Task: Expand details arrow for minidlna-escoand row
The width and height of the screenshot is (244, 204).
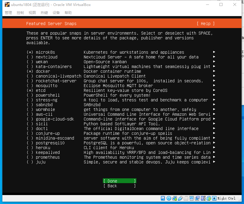Action: (214, 138)
